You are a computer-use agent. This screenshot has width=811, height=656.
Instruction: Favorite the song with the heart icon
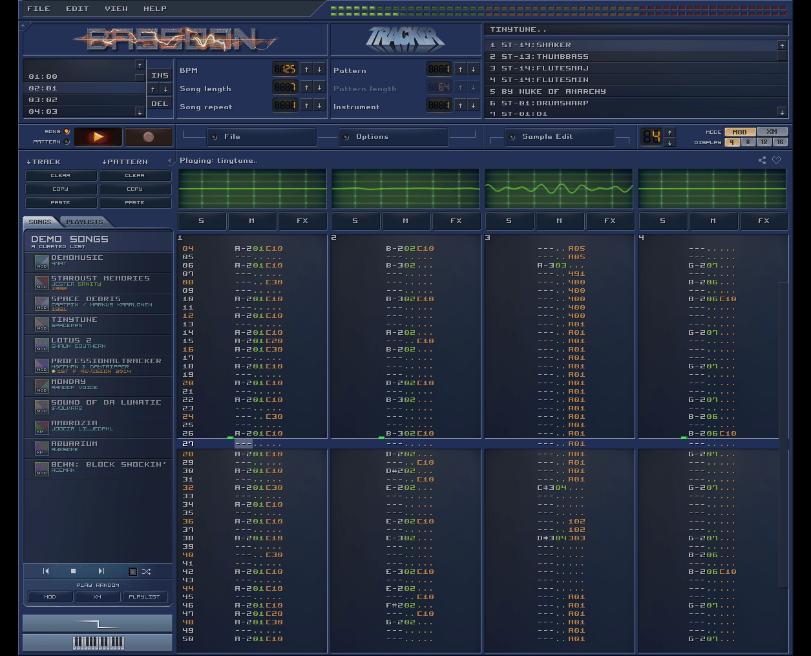pos(777,160)
